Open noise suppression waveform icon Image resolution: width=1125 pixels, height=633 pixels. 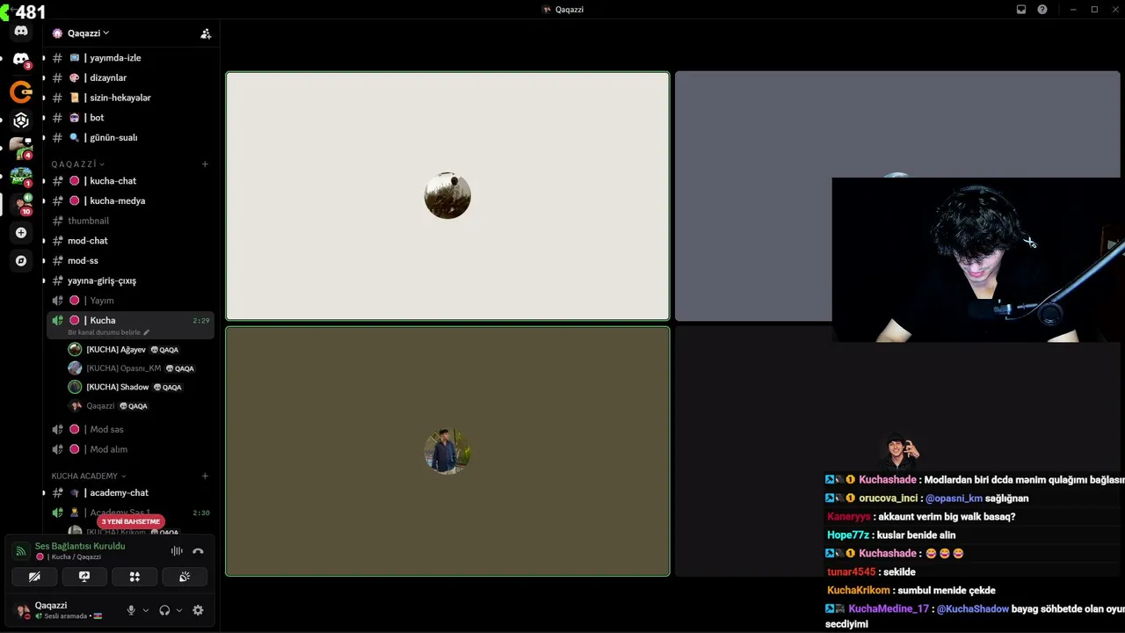pyautogui.click(x=177, y=551)
